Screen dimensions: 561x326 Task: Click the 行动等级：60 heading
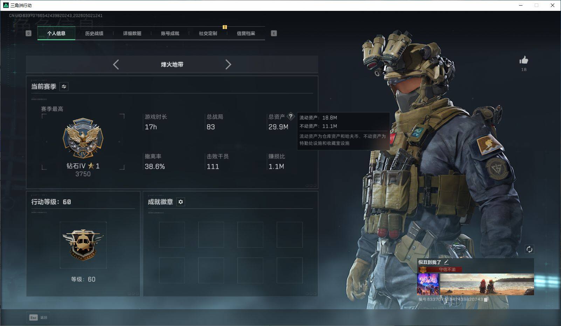click(x=51, y=202)
